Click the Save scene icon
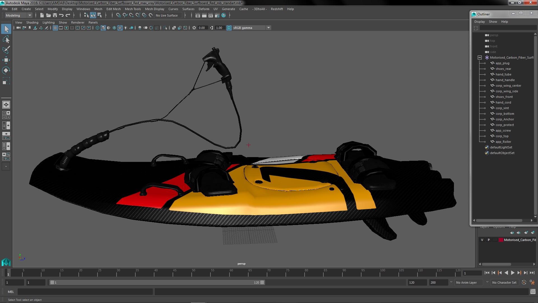538x303 pixels. [x=55, y=15]
